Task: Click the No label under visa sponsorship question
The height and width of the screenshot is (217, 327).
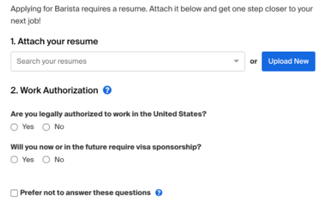Action: tap(59, 159)
